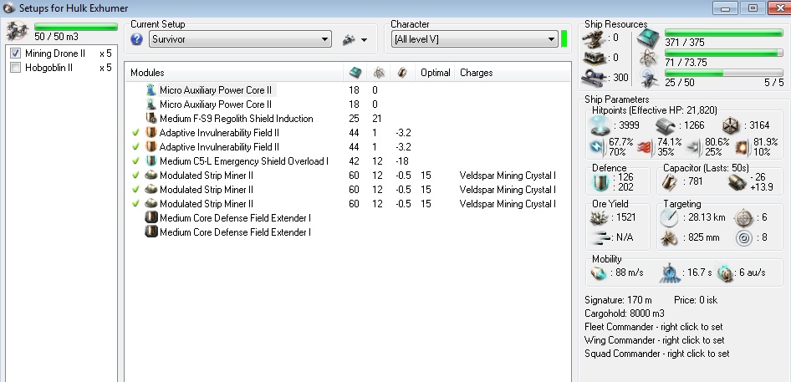
Task: Toggle the first Adaptive Invulnerability Field II checkmark
Action: (x=135, y=133)
